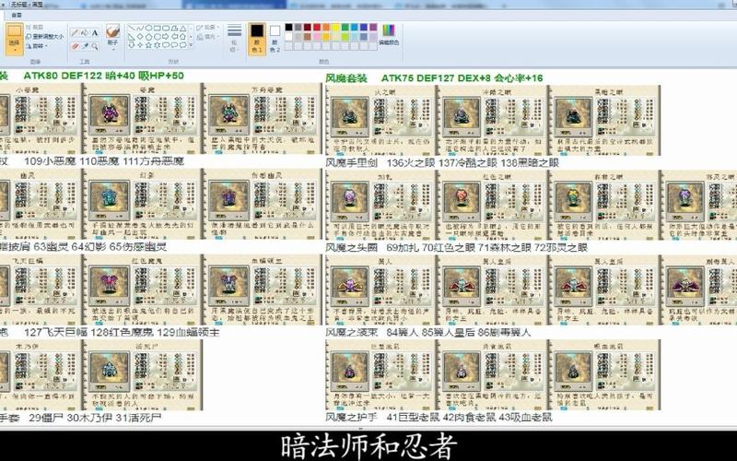Expand the shapes gallery More arrow
This screenshot has height=461, width=737.
tap(191, 44)
